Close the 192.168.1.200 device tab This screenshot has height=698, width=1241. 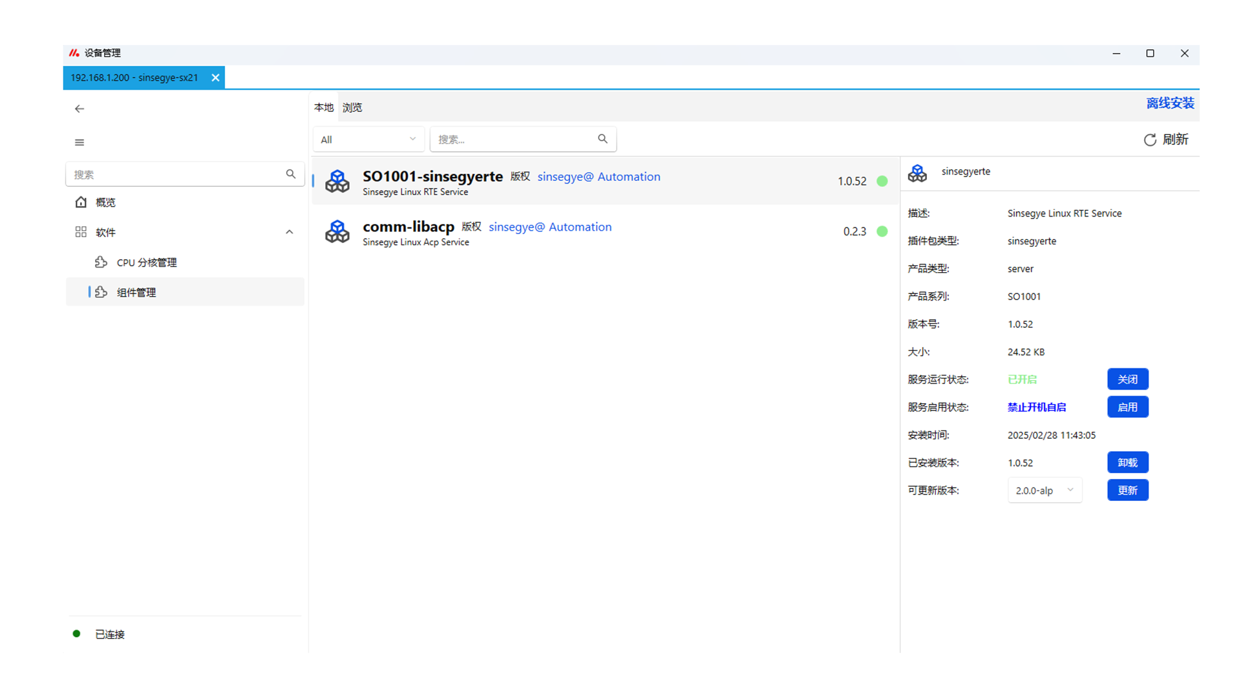coord(215,78)
